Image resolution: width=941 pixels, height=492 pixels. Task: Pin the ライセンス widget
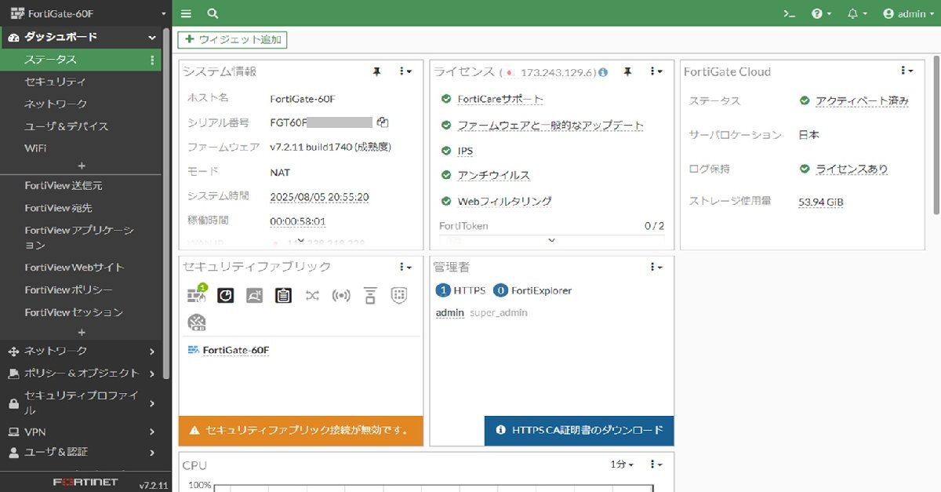coord(627,71)
